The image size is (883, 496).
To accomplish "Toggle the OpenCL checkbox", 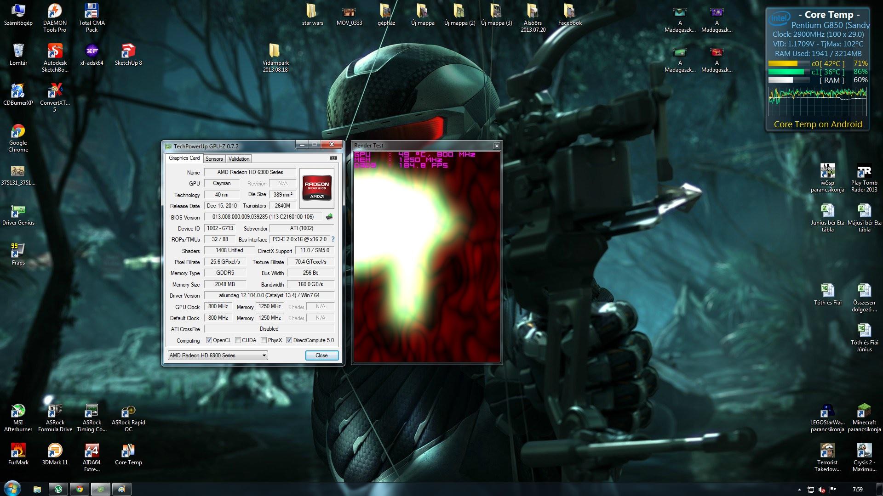I will (209, 340).
